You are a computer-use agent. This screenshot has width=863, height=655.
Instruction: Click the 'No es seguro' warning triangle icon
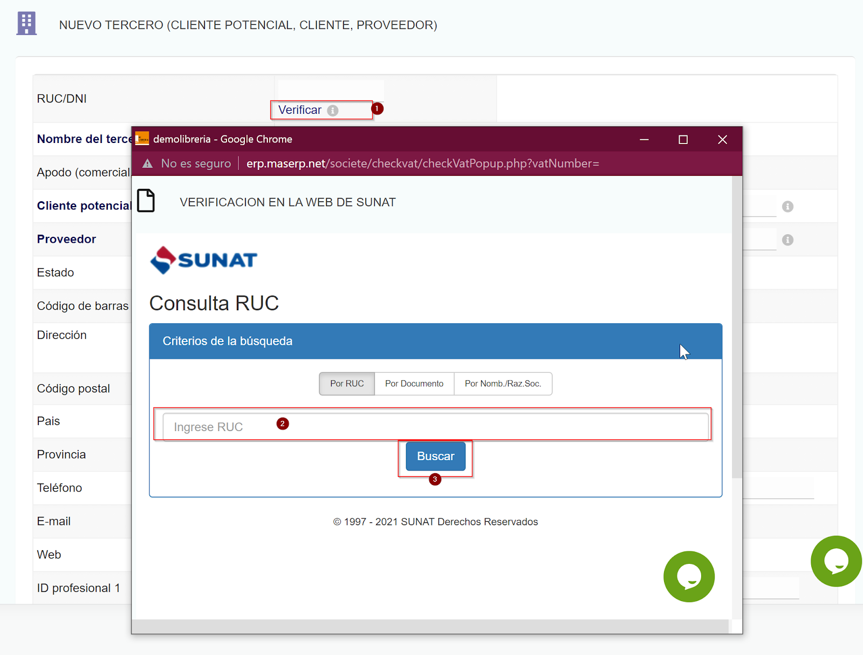148,163
